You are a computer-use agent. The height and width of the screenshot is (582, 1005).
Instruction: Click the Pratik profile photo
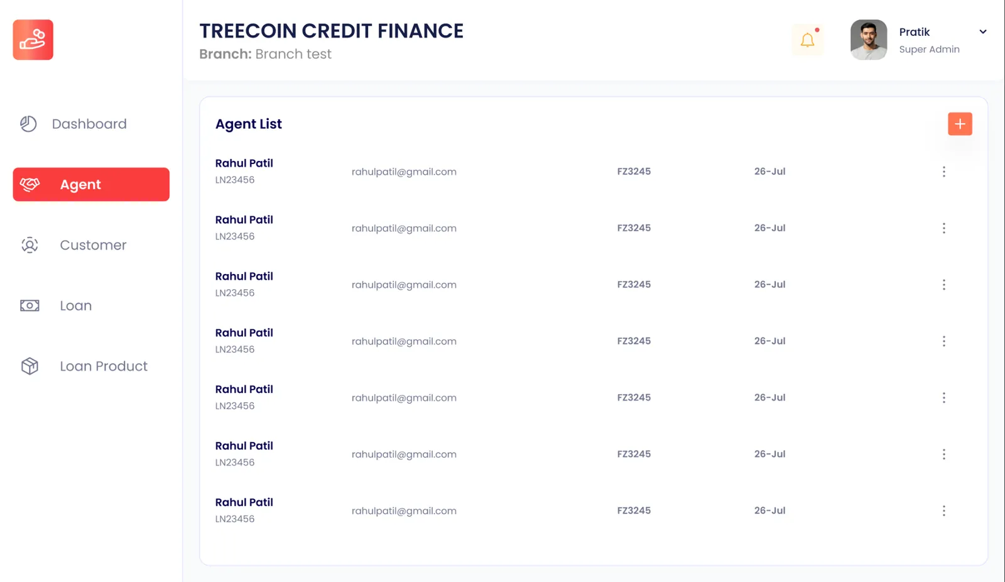click(x=869, y=40)
